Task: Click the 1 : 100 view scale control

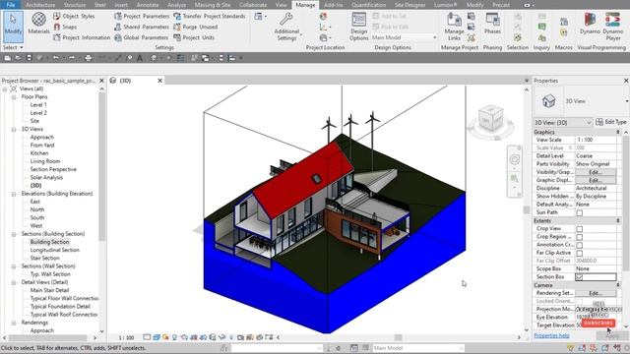Action: (x=126, y=337)
